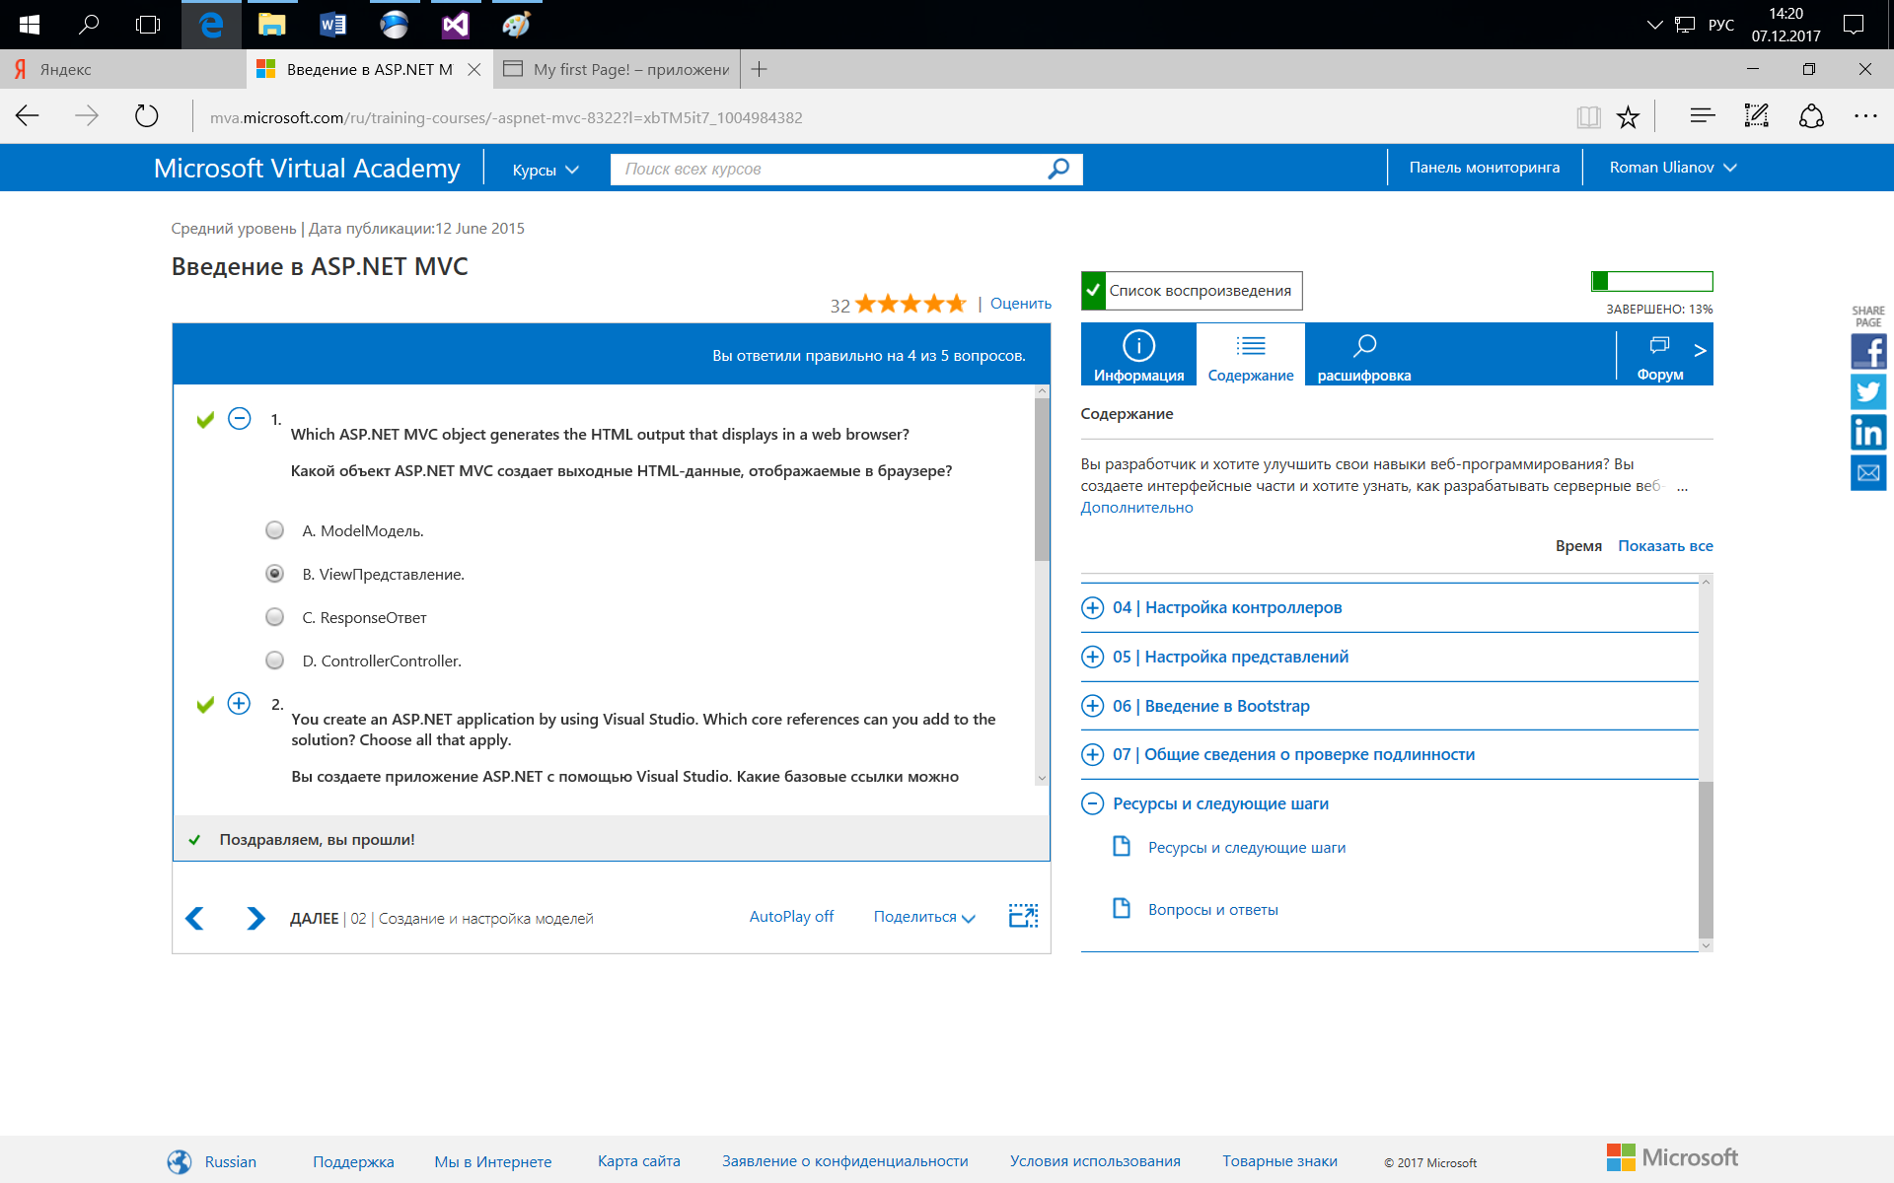Viewport: 1894px width, 1183px height.
Task: Go back to previous page
Action: 28,116
